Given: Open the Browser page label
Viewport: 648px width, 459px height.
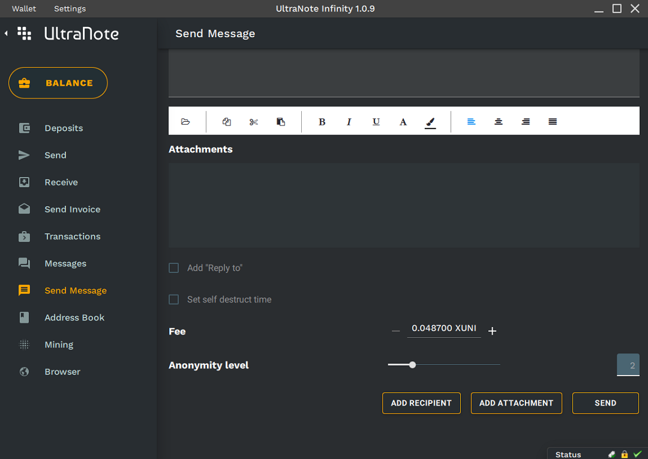Looking at the screenshot, I should click(x=62, y=371).
